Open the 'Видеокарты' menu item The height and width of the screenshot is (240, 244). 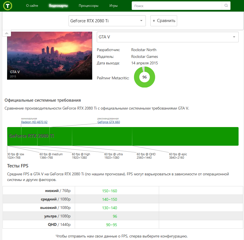pyautogui.click(x=58, y=6)
